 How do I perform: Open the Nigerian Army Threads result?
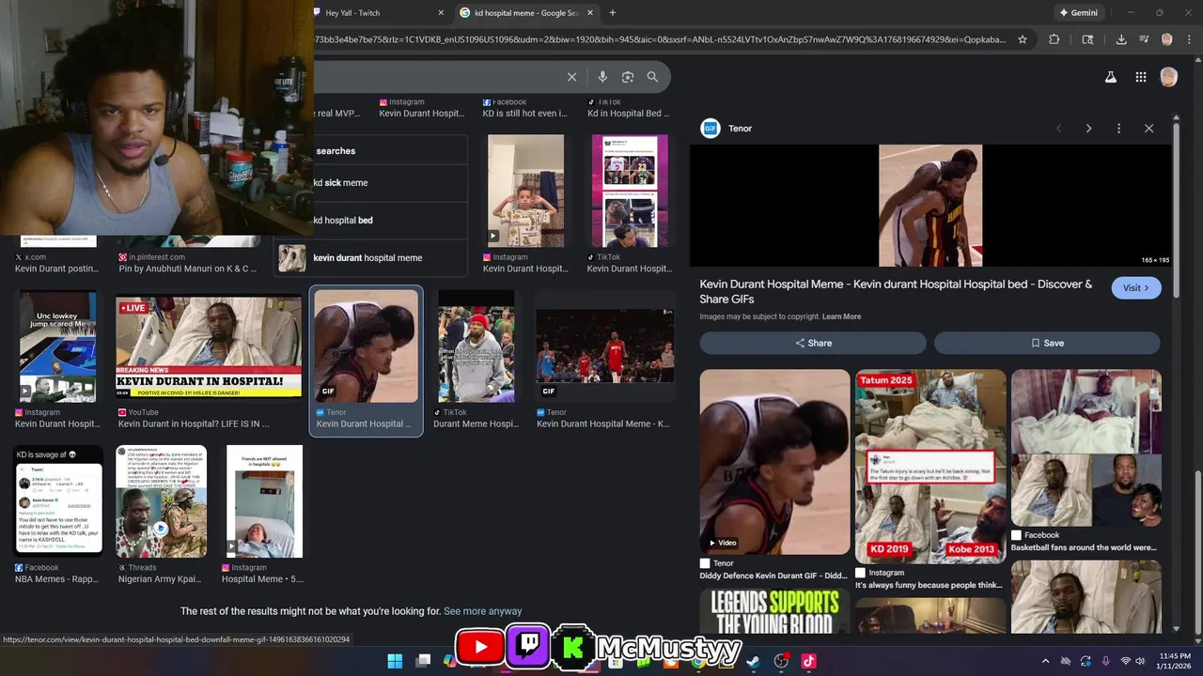click(162, 501)
